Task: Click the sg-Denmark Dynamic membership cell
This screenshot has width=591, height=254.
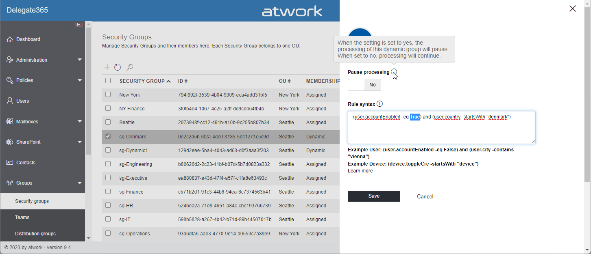Action: (x=316, y=137)
